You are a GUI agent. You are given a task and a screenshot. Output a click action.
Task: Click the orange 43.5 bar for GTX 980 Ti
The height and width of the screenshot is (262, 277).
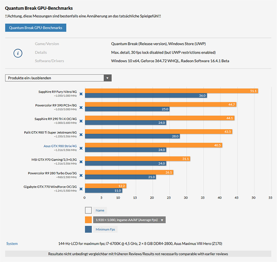pos(159,132)
